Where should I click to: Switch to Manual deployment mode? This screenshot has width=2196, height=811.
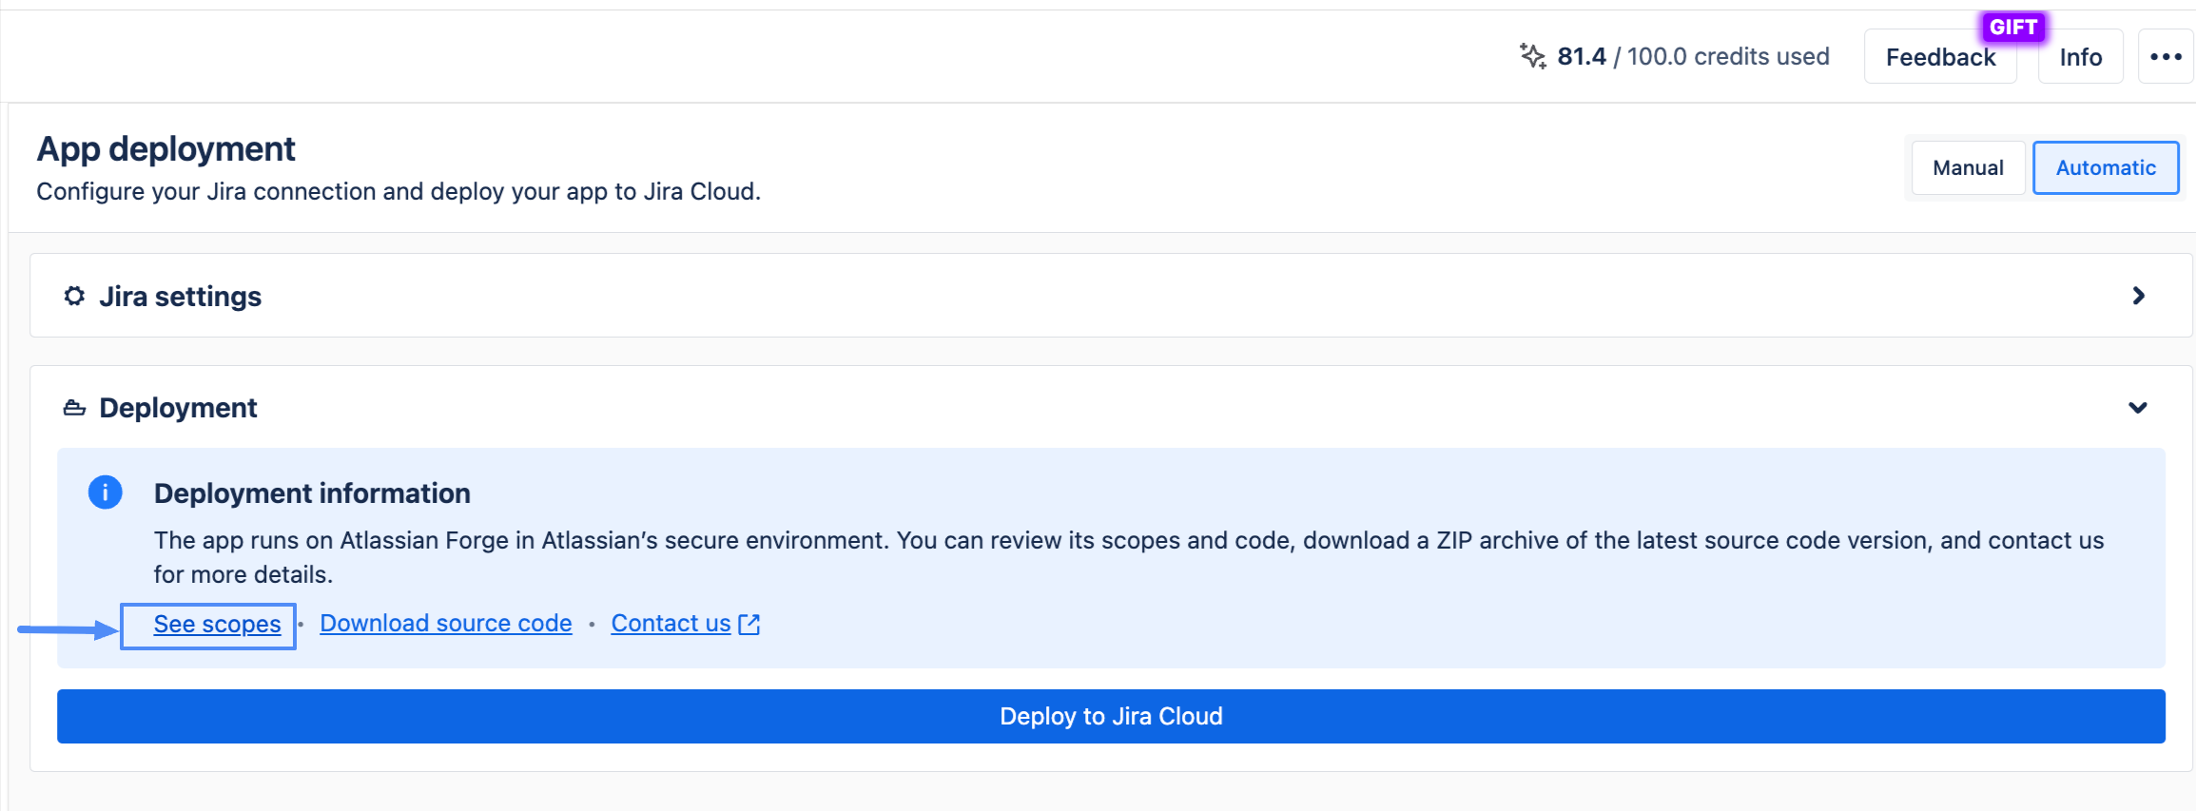1968,168
